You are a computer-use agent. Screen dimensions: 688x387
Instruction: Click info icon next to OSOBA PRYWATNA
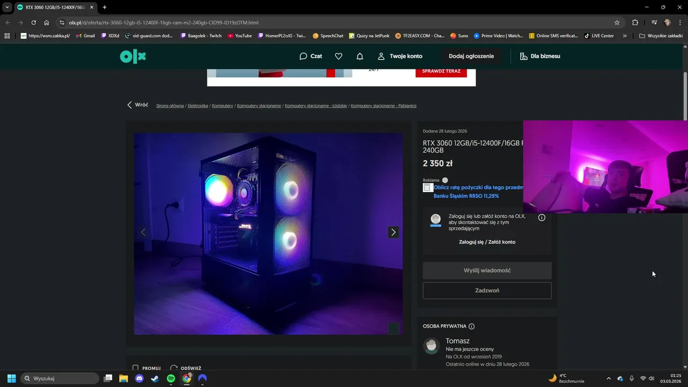tap(471, 326)
